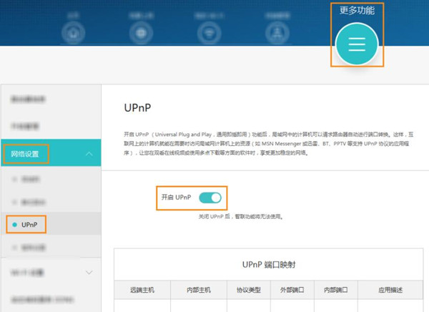429x312 pixels.
Task: Click the 远端主机 column header
Action: pos(142,290)
